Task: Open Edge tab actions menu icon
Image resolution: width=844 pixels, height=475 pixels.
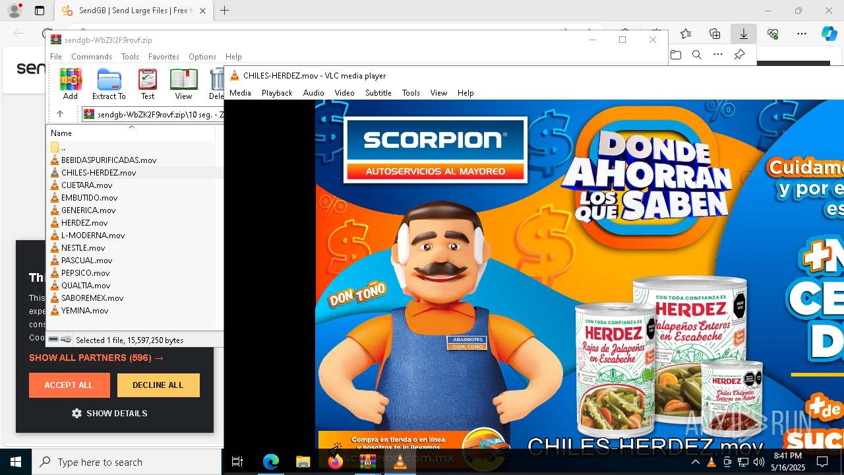Action: 40,11
